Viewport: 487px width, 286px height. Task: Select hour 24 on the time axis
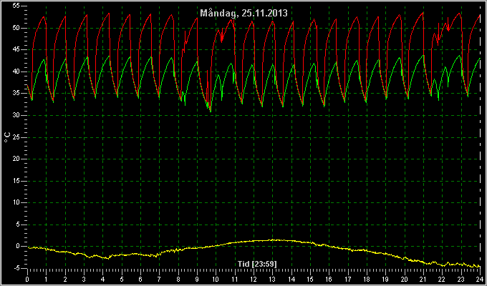480,279
